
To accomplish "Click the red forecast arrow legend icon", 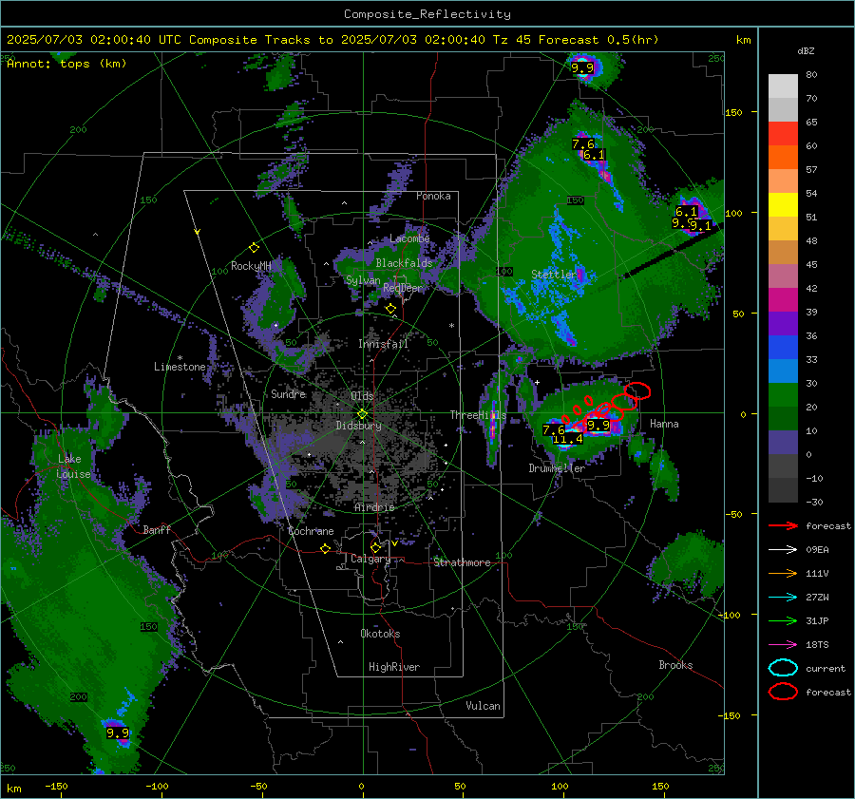I will coord(783,525).
